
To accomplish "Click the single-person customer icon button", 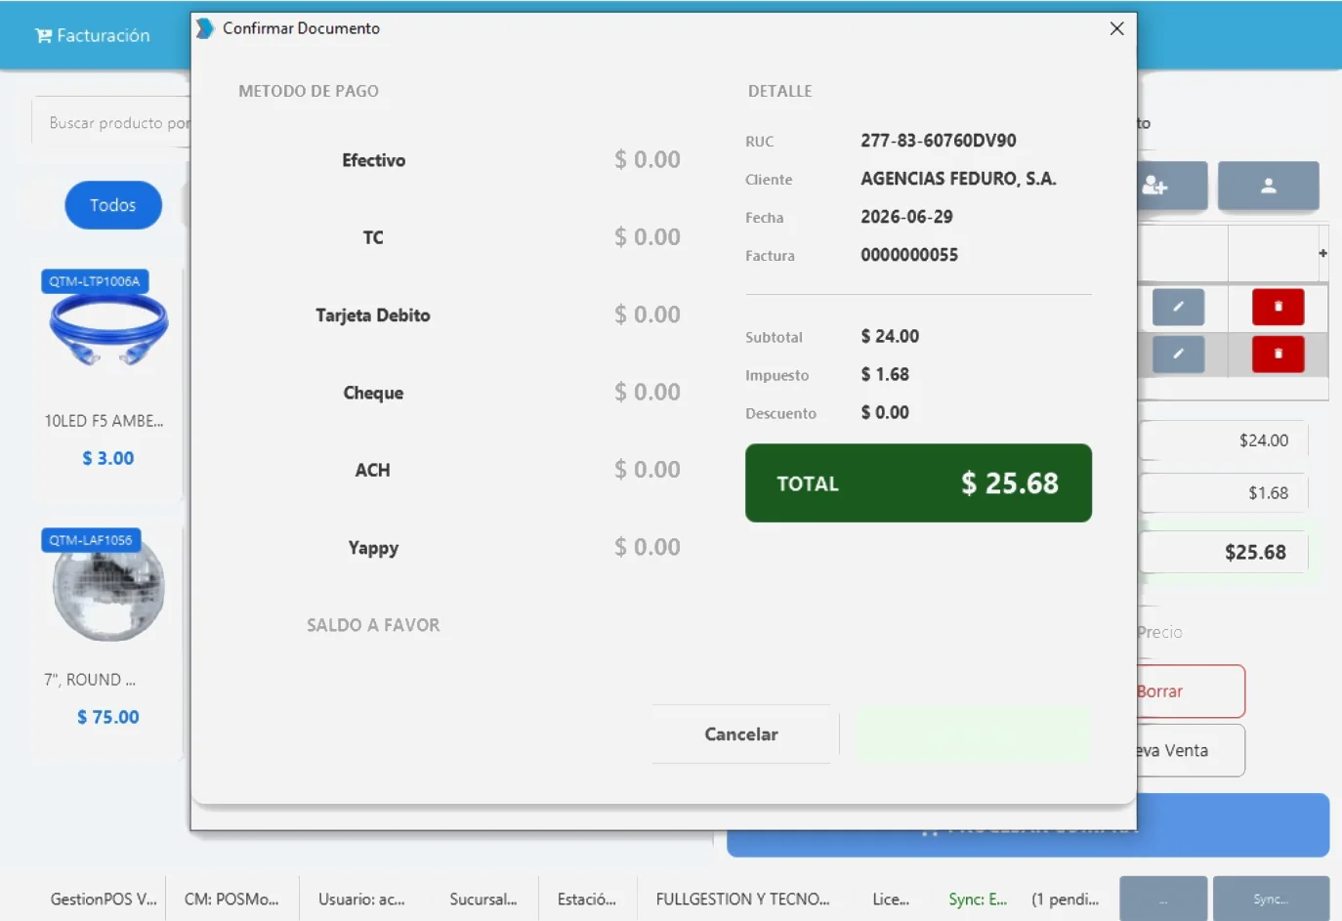I will (1268, 186).
